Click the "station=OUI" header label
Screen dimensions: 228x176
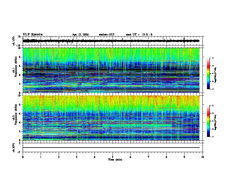[x=107, y=35]
